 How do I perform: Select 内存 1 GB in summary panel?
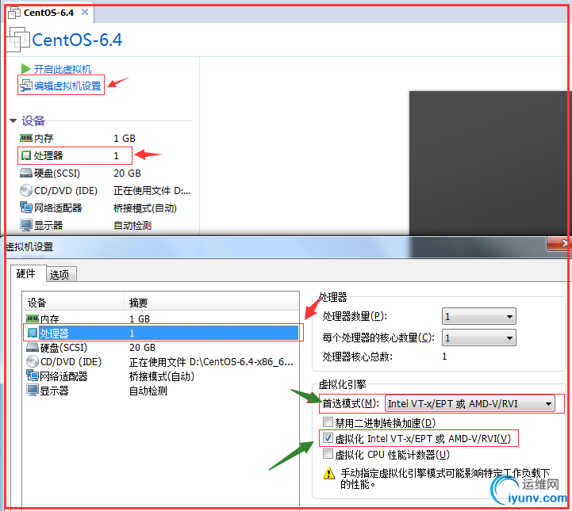point(77,139)
